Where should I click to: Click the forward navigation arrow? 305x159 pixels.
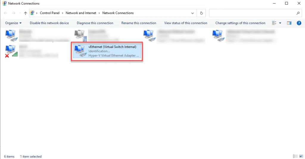[x=13, y=13]
